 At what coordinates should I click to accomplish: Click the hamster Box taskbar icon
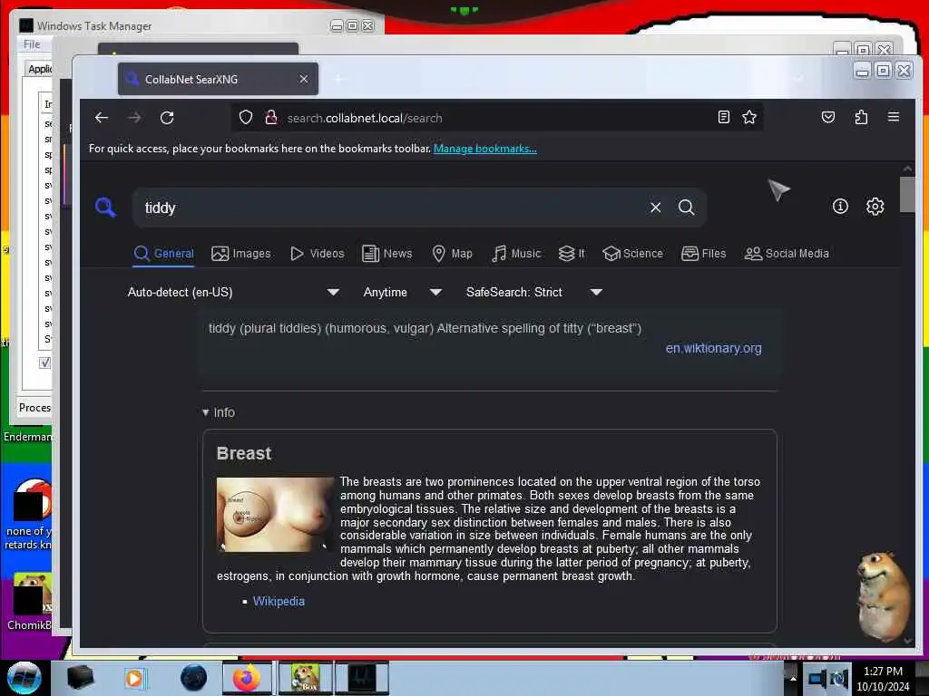(305, 678)
